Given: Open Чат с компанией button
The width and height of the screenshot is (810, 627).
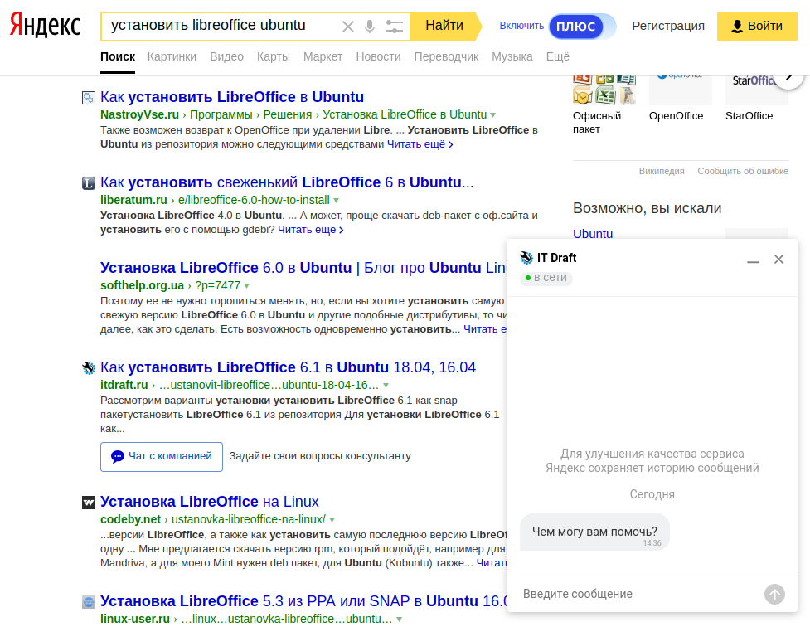Looking at the screenshot, I should 162,456.
